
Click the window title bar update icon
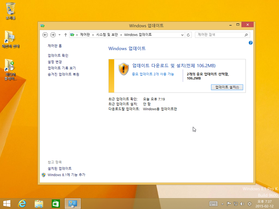42,26
